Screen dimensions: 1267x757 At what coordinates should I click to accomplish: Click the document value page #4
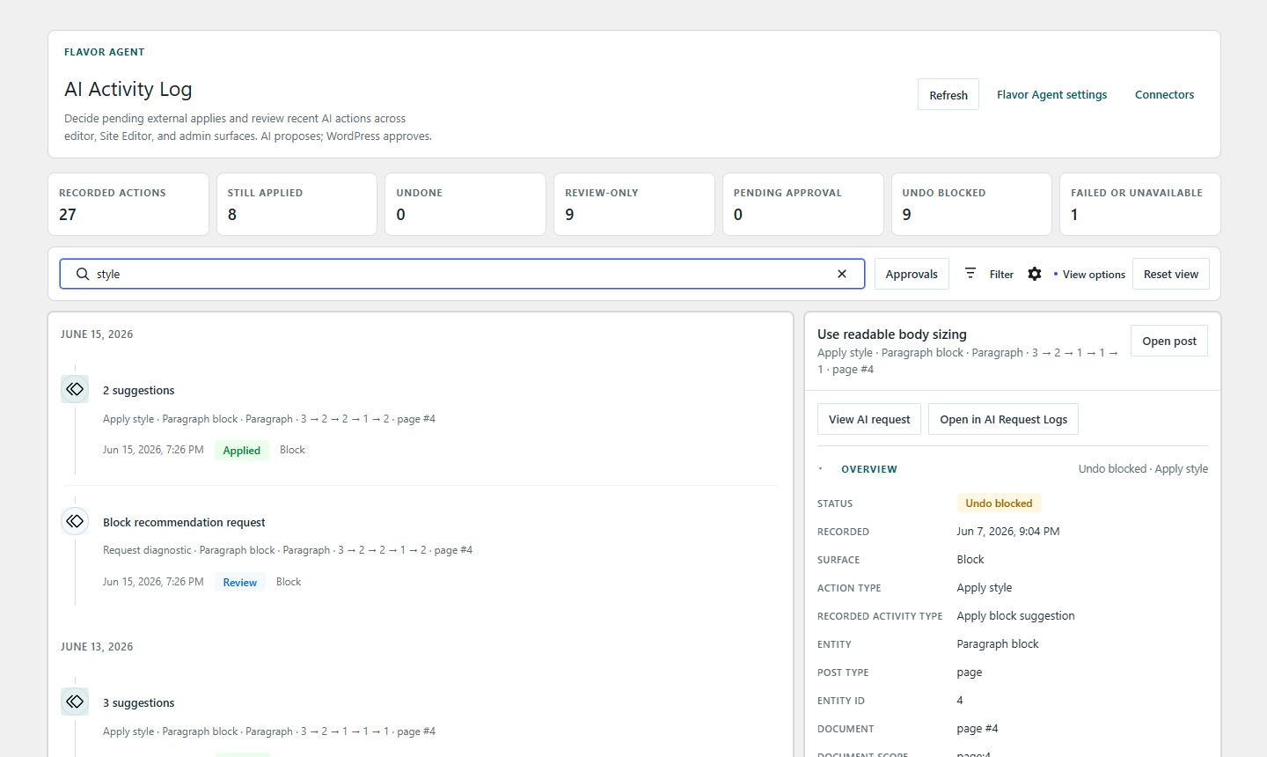tap(978, 728)
